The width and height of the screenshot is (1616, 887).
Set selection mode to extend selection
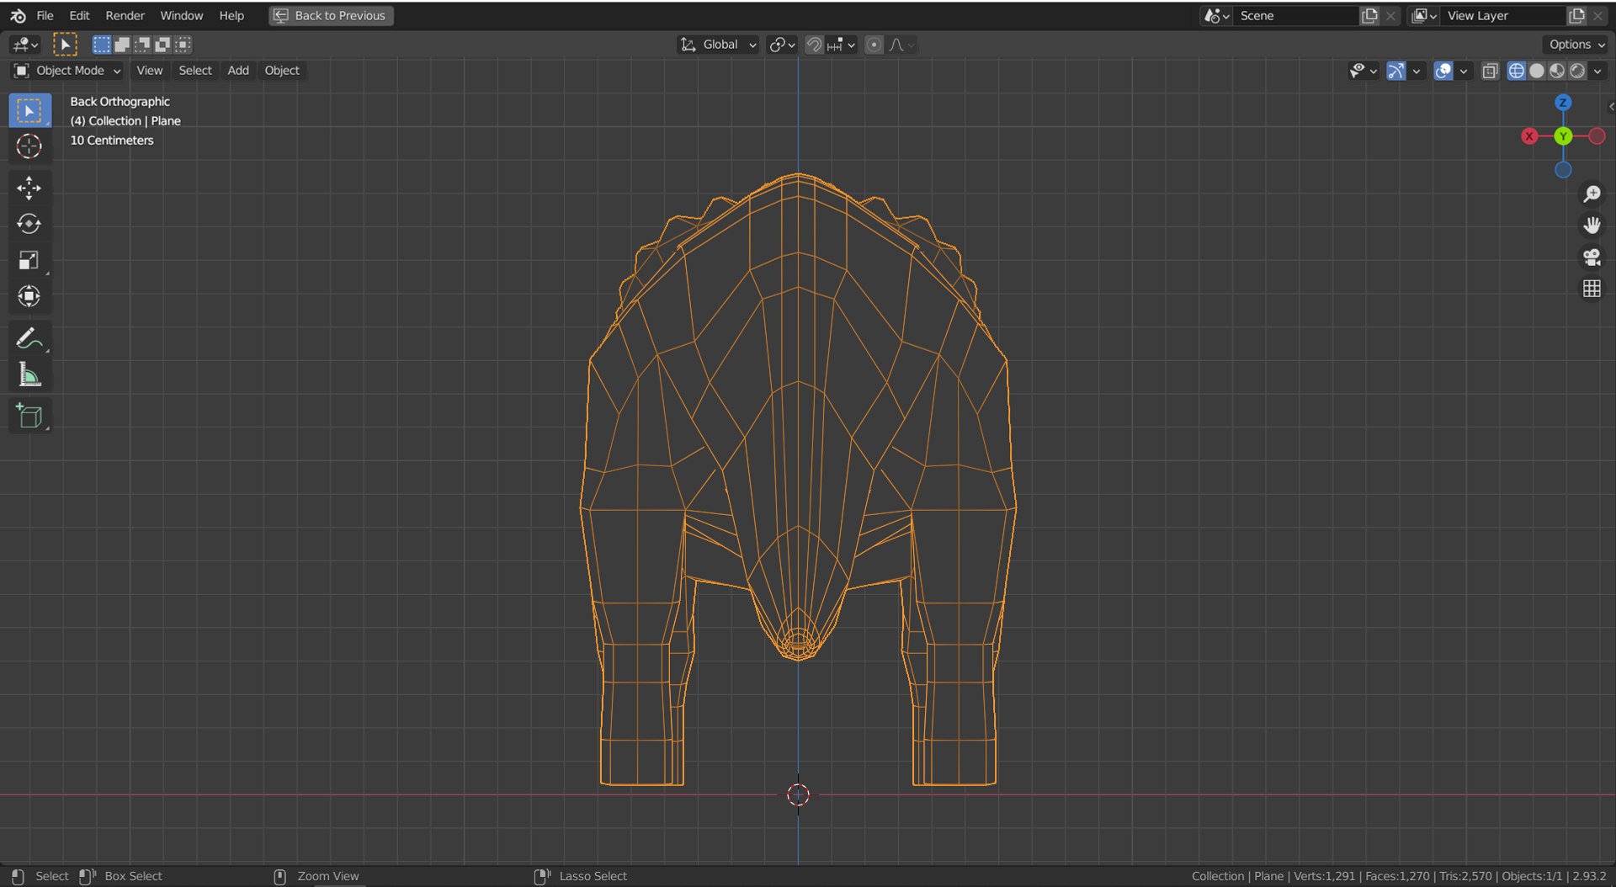[122, 45]
